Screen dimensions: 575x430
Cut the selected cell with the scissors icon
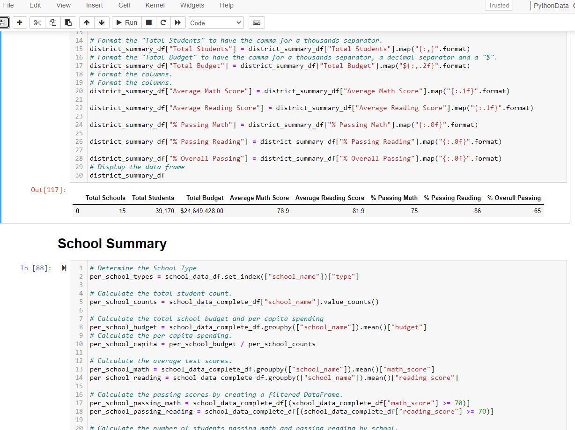[x=37, y=22]
